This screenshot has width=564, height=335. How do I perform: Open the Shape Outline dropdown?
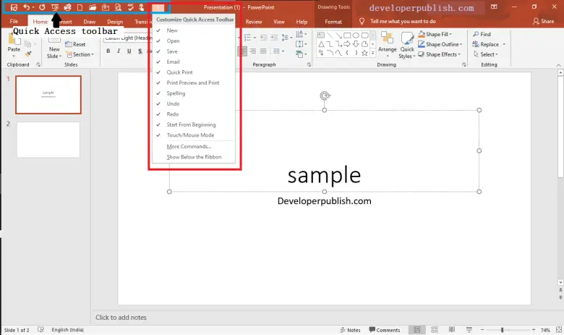pos(440,44)
